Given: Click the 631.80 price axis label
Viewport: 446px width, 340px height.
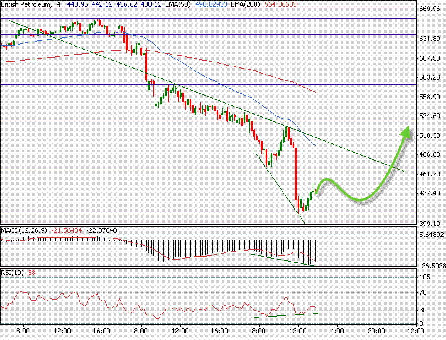Looking at the screenshot, I should tap(429, 39).
